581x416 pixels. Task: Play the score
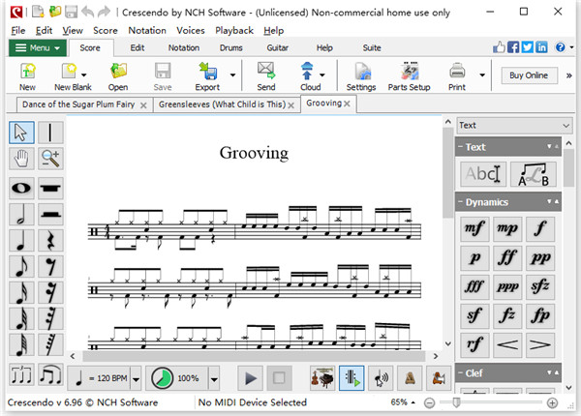[x=251, y=378]
